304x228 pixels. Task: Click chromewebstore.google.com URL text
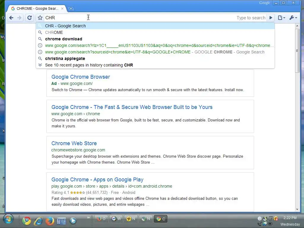[x=78, y=150]
